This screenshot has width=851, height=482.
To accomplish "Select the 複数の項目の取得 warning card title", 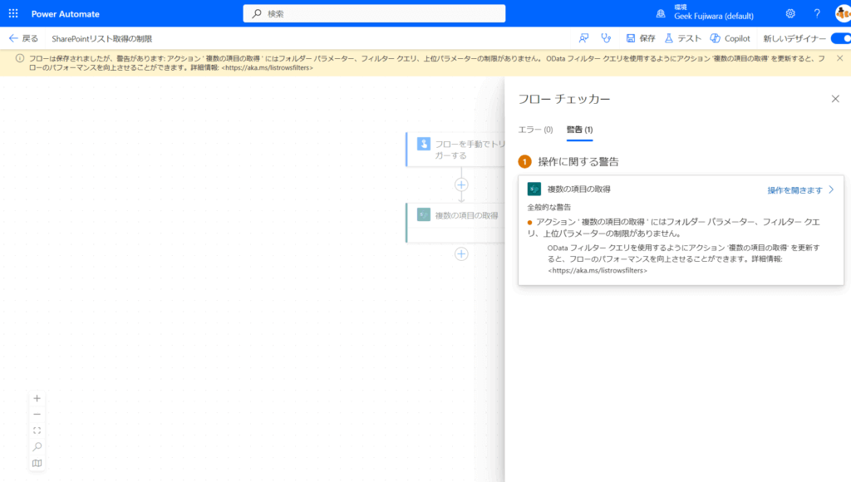I will click(579, 189).
